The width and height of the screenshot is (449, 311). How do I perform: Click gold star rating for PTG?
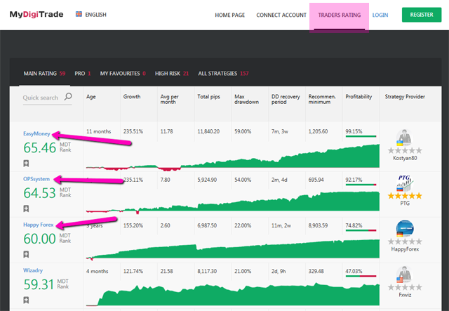click(405, 196)
